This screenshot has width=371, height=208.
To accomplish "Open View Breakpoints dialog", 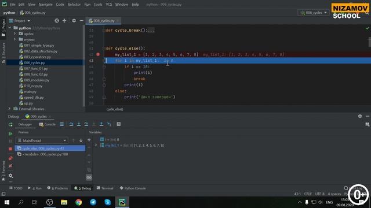I will (x=10, y=158).
